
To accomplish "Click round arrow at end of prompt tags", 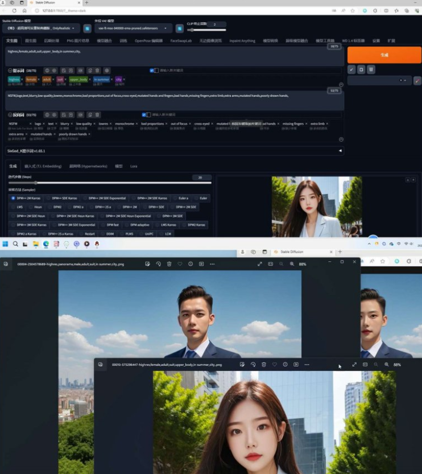I will point(341,85).
